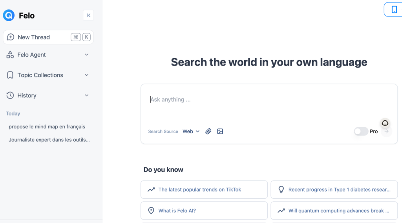Click the round assistant face icon
402x223 pixels.
point(385,123)
